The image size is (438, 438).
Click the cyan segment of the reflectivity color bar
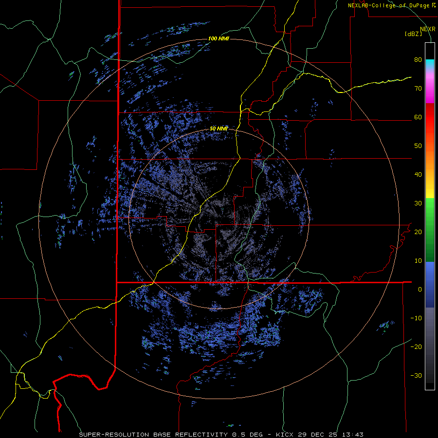[x=430, y=64]
